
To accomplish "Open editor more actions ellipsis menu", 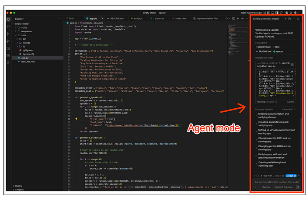I will pos(247,18).
